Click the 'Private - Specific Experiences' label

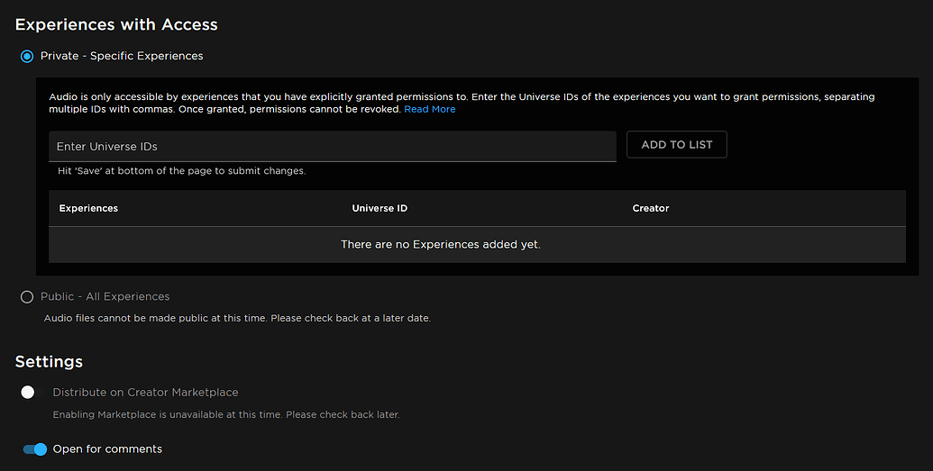pyautogui.click(x=122, y=56)
